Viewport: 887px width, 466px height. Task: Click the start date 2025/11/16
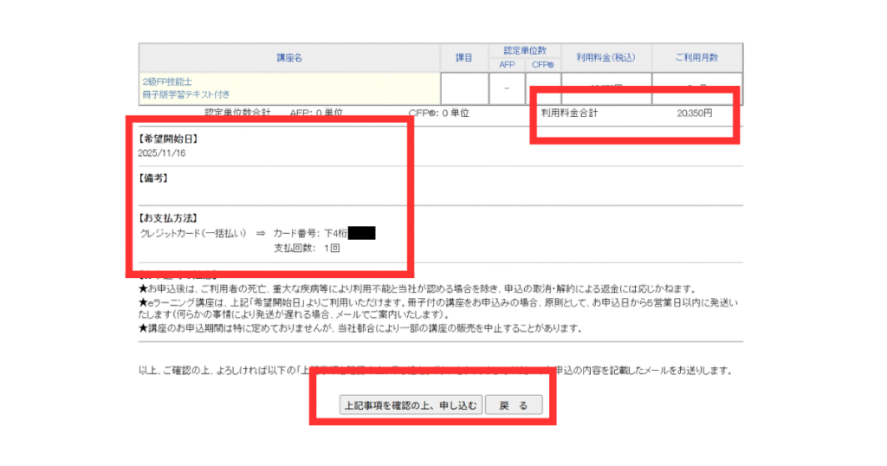pos(162,153)
